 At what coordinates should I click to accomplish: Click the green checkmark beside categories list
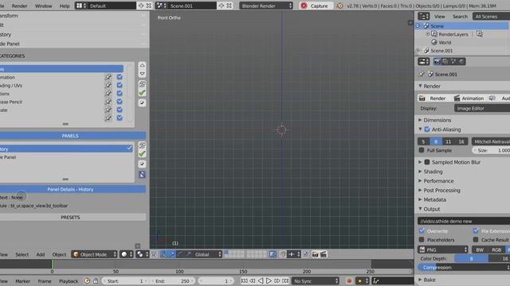[142, 93]
